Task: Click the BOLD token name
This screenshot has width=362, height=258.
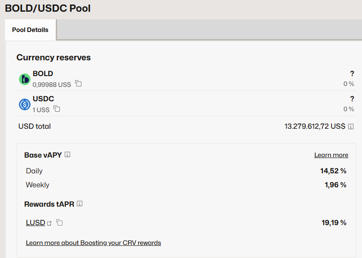Action: tap(43, 73)
